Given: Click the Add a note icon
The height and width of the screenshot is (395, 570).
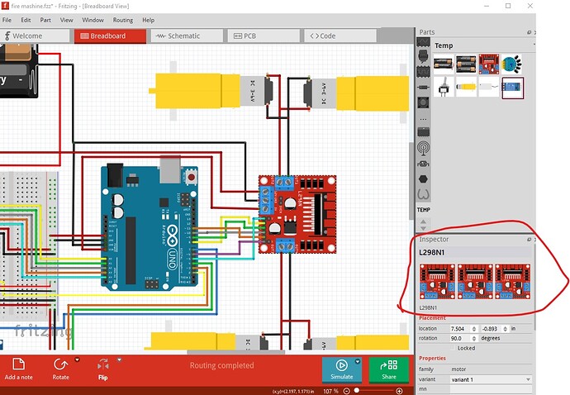Looking at the screenshot, I should coord(18,364).
